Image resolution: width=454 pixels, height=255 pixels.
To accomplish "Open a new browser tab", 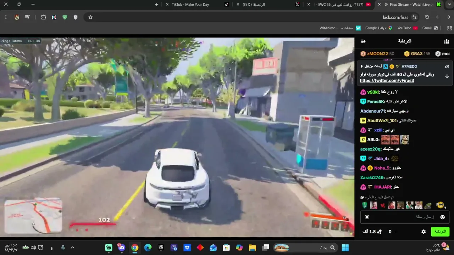I will point(157,5).
